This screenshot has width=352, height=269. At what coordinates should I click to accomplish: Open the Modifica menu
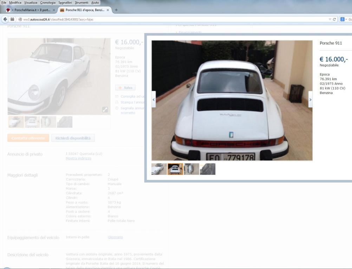tap(15, 3)
